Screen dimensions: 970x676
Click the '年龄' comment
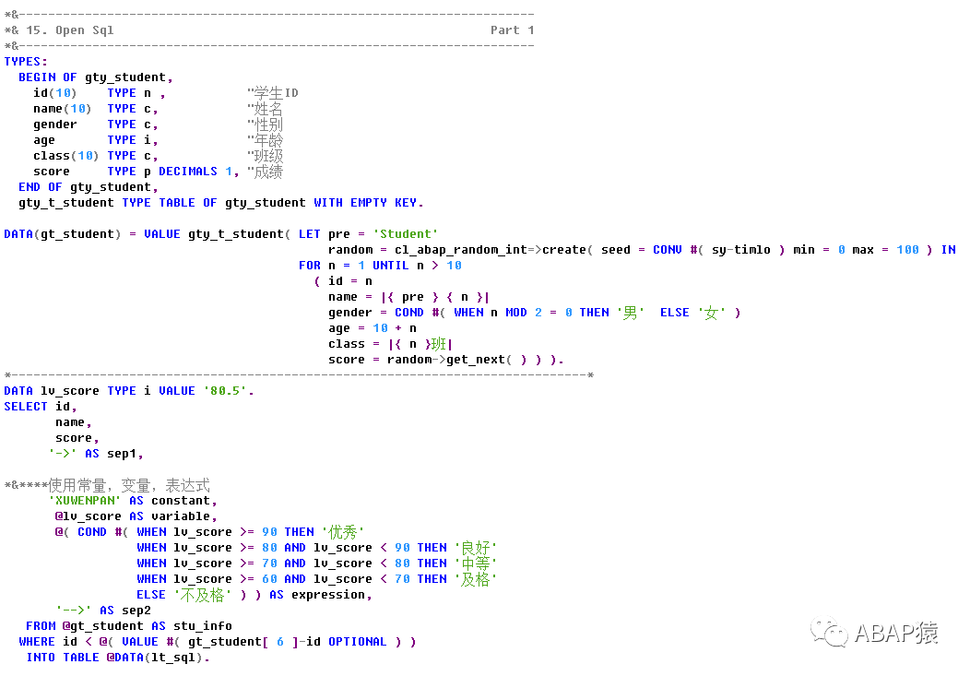(268, 140)
